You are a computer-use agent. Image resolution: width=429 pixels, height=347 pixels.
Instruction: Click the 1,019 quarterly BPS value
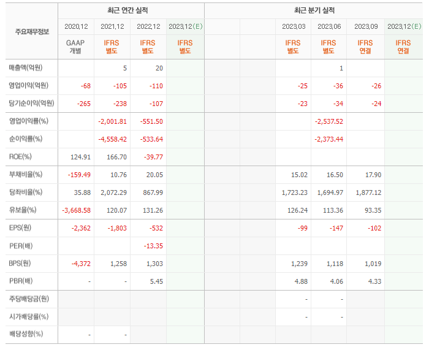[373, 264]
